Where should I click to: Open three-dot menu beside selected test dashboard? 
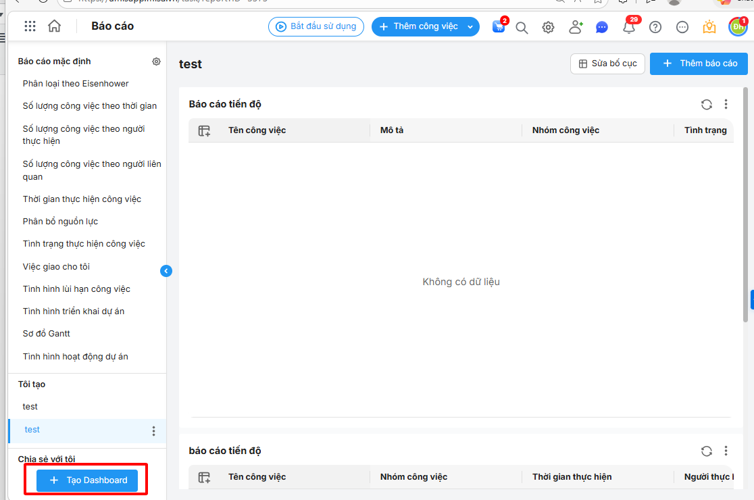coord(154,431)
